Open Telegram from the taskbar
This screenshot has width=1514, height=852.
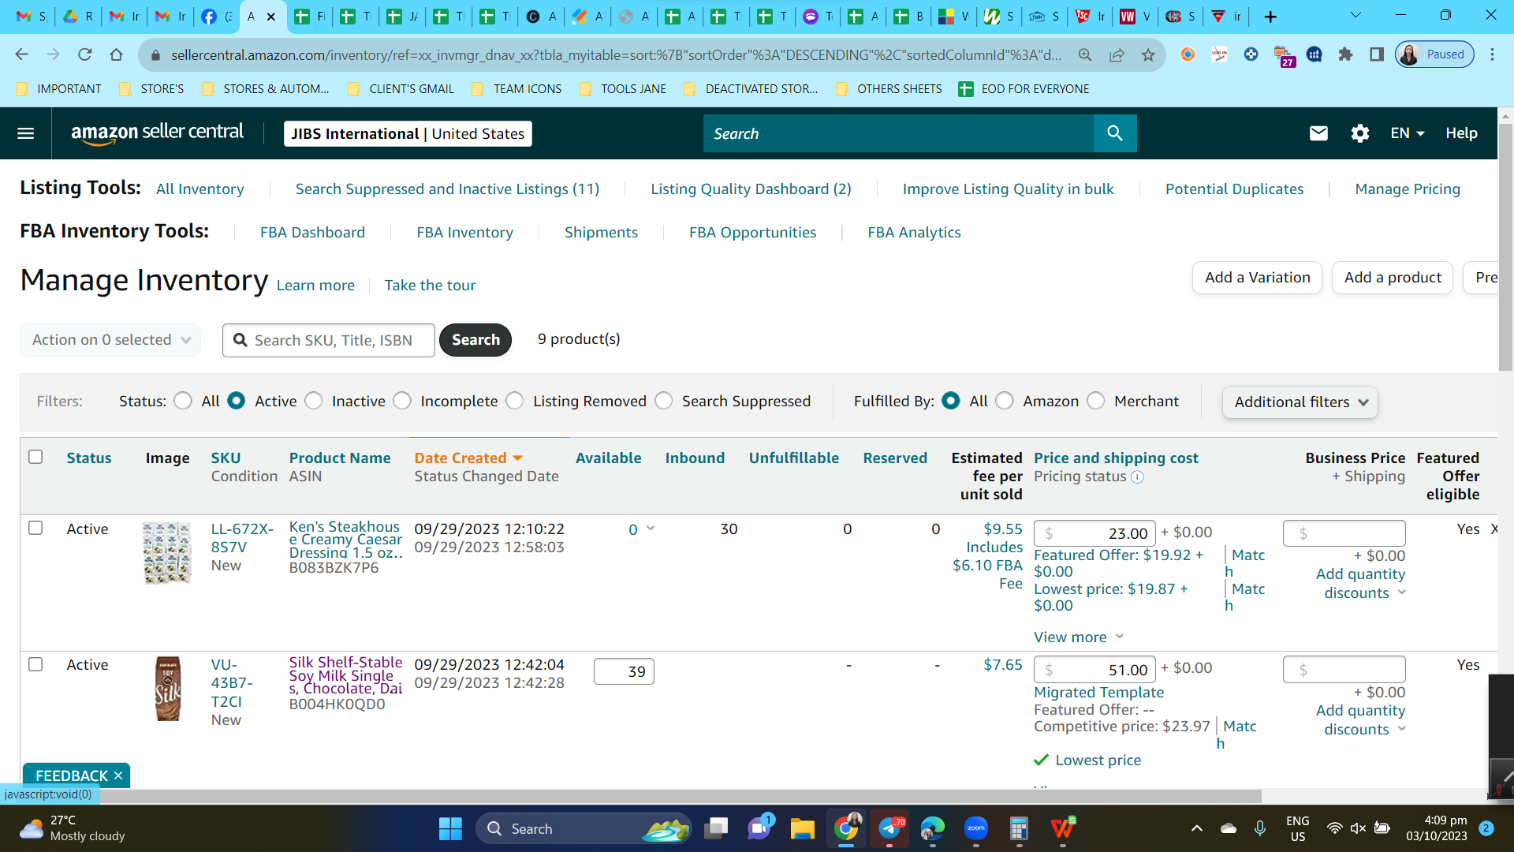(889, 828)
